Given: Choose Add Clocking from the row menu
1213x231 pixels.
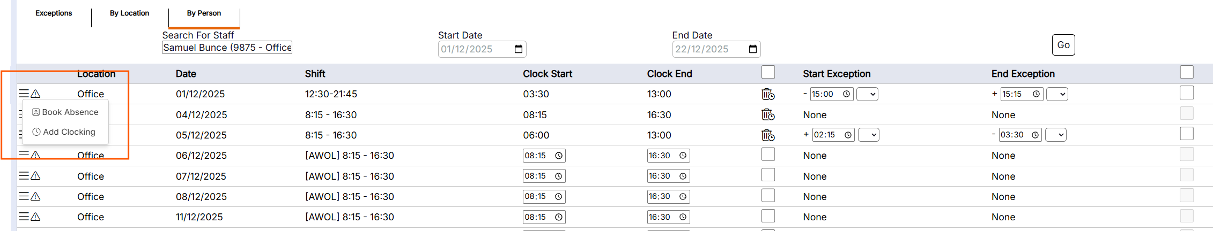Looking at the screenshot, I should point(64,132).
